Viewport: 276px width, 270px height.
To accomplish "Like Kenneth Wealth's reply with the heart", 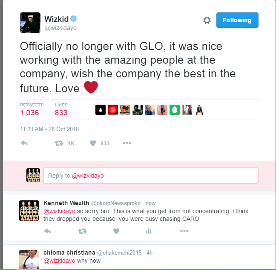I will (x=116, y=231).
